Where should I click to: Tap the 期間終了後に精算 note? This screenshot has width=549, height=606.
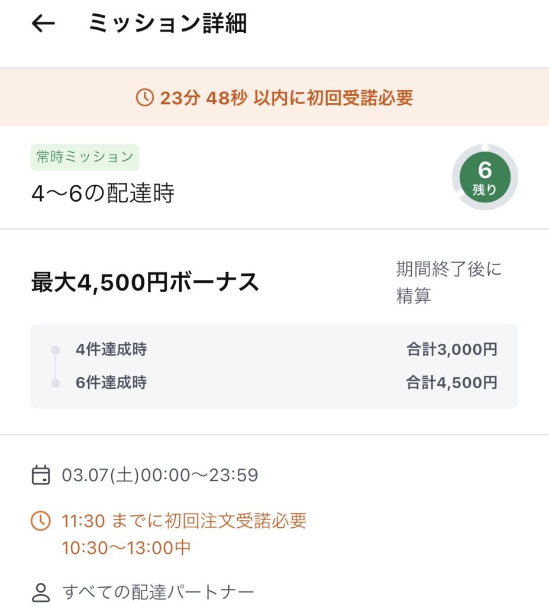(448, 282)
